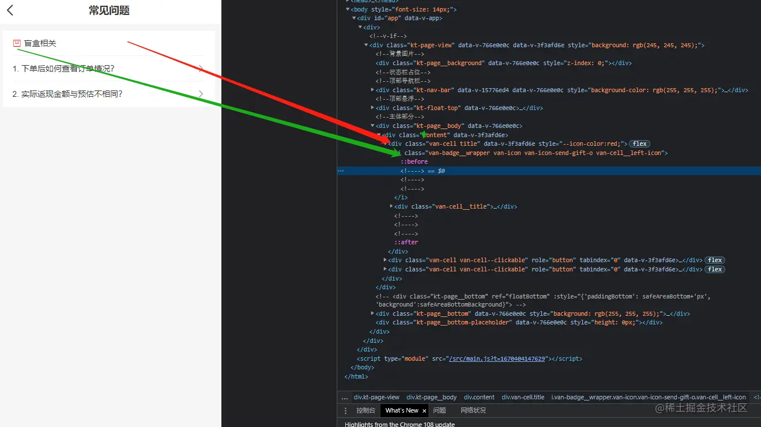761x427 pixels.
Task: Select the closing </html> tag line
Action: [356, 377]
